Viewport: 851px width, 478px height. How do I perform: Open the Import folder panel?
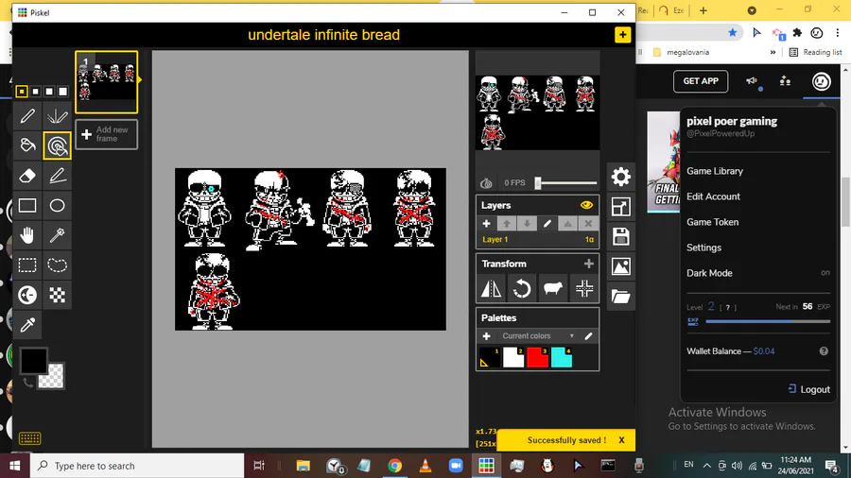click(621, 296)
